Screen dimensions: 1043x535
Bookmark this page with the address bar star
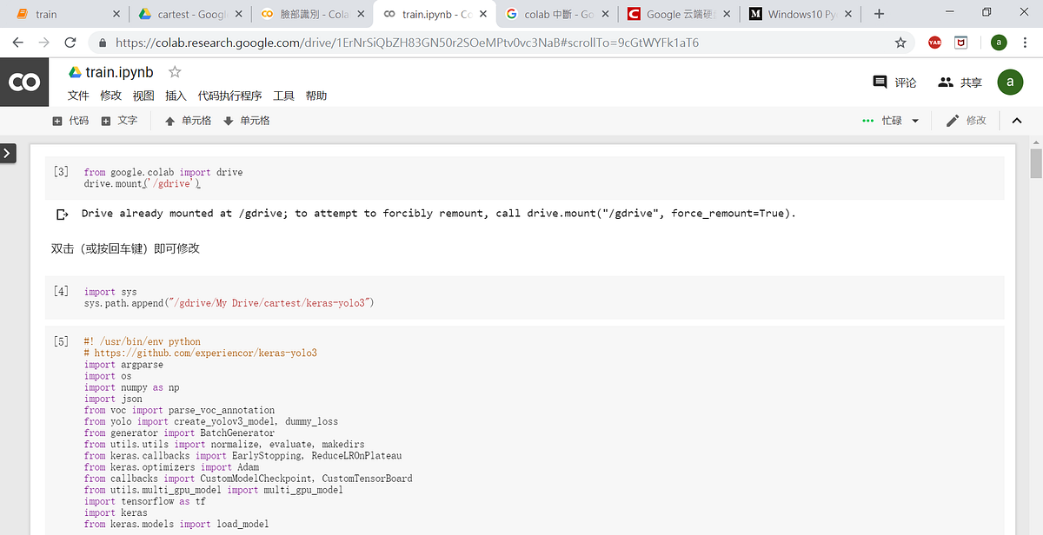pos(900,42)
